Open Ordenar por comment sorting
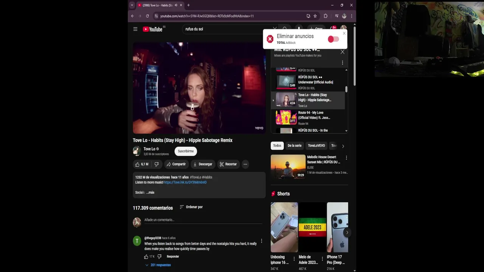The image size is (484, 272). [191, 207]
